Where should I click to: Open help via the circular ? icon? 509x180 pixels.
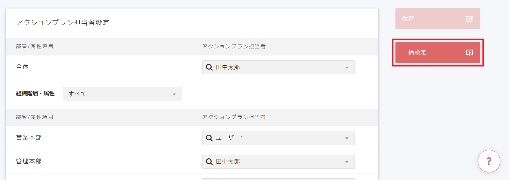click(x=489, y=161)
